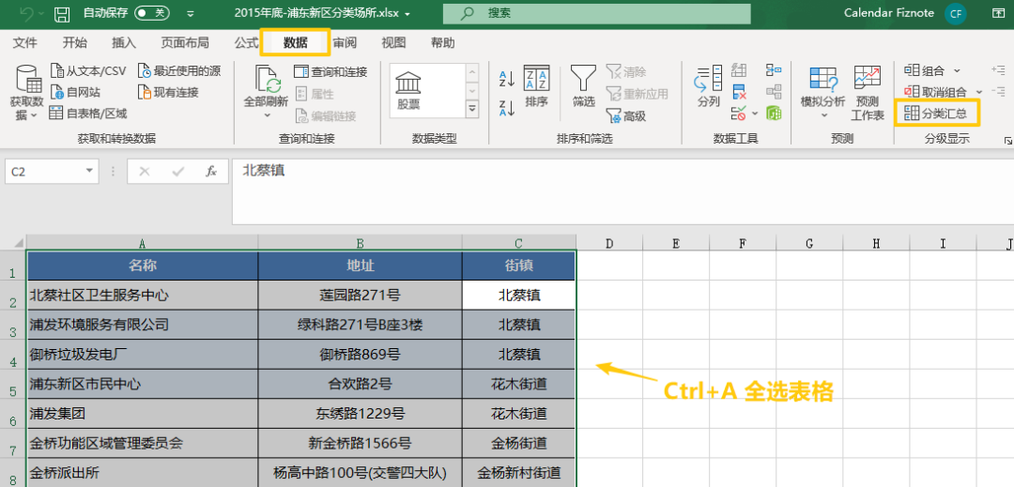Create a 预测工作表 forecast sheet

[868, 92]
